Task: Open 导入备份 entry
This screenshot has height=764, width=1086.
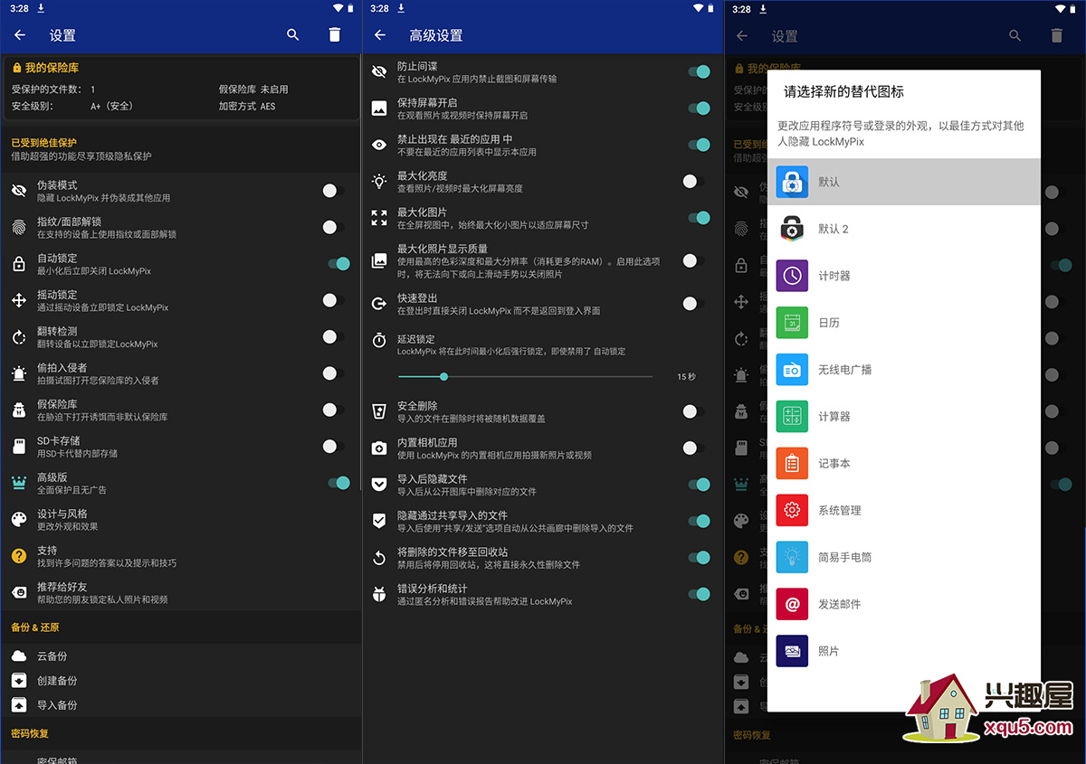Action: click(x=181, y=704)
